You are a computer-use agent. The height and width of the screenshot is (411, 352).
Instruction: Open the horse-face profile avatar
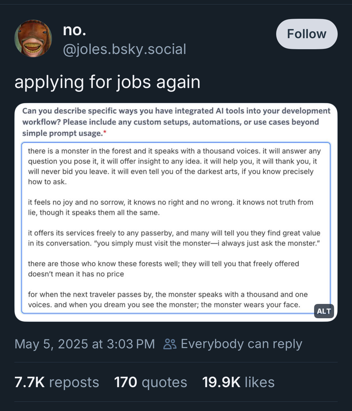coord(33,38)
